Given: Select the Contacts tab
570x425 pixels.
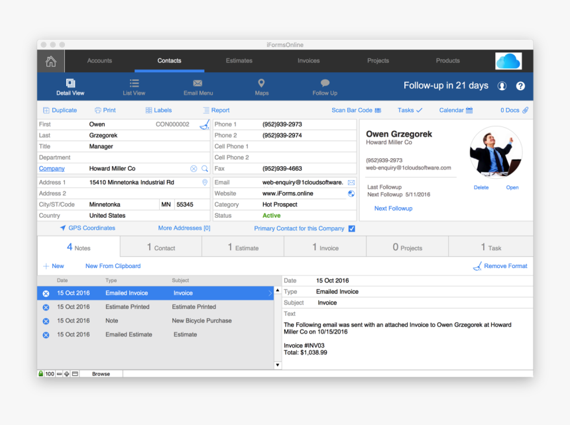Looking at the screenshot, I should tap(170, 61).
